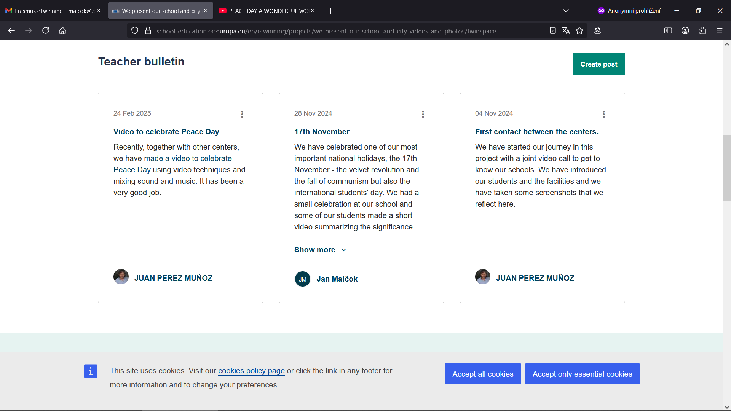
Task: Go to the browser home page
Action: point(62,31)
